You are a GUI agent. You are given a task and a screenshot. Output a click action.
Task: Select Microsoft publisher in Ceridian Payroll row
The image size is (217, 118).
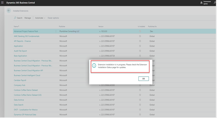[x=63, y=80]
